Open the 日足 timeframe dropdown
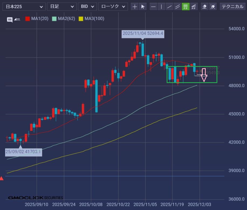Screen dimensions: 247x210 (x=61, y=6)
